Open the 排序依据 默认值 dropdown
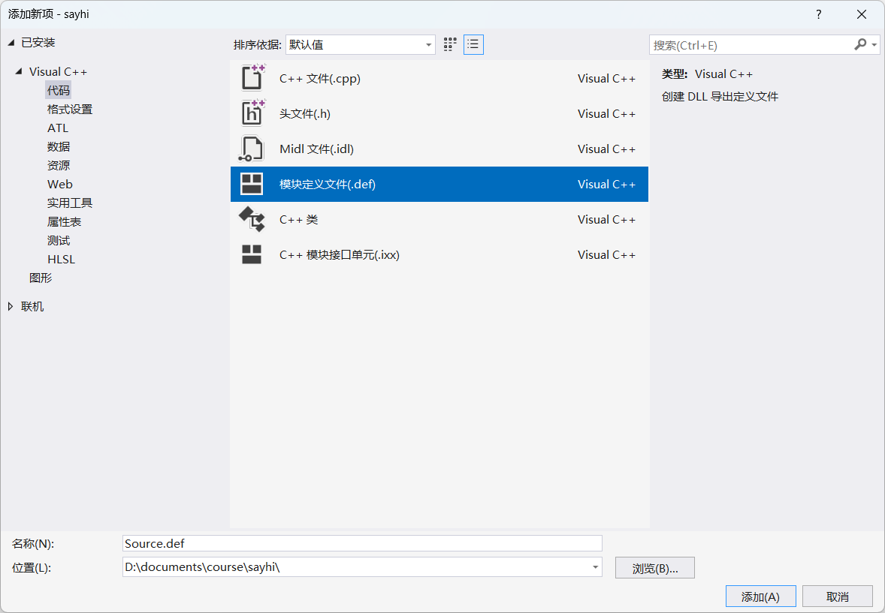 click(360, 44)
